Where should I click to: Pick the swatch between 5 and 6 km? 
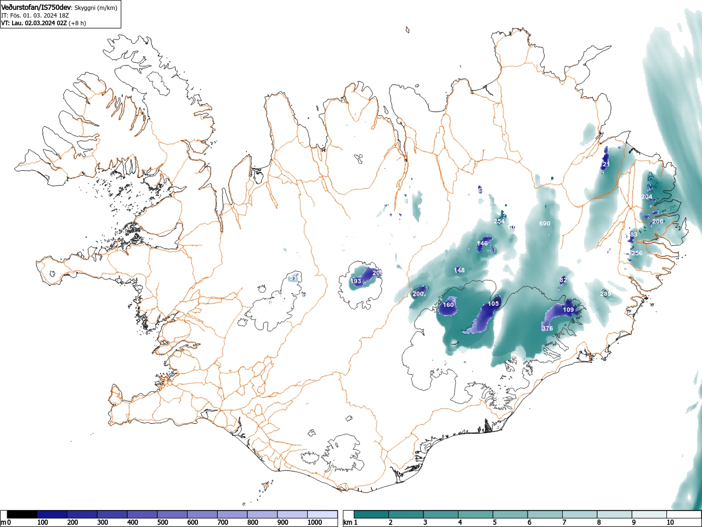(x=511, y=514)
